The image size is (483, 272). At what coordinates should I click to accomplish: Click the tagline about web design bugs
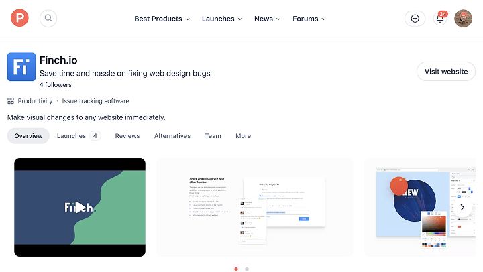click(x=125, y=73)
